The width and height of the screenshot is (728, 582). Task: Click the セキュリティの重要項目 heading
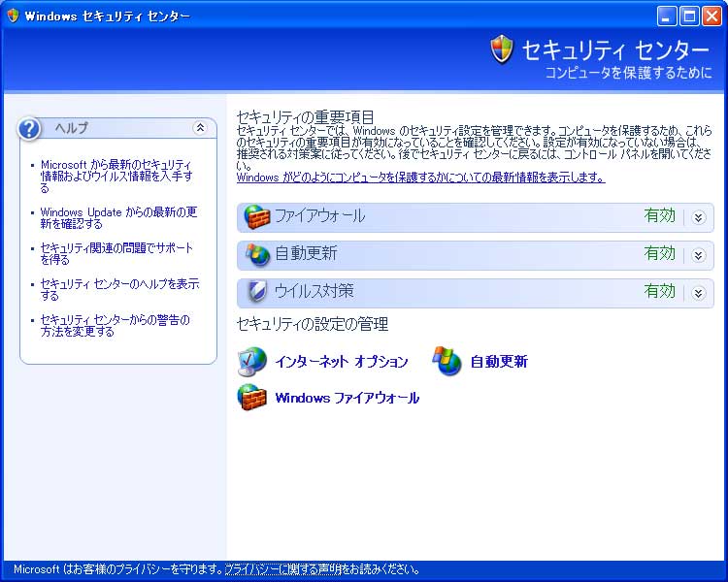[x=305, y=116]
